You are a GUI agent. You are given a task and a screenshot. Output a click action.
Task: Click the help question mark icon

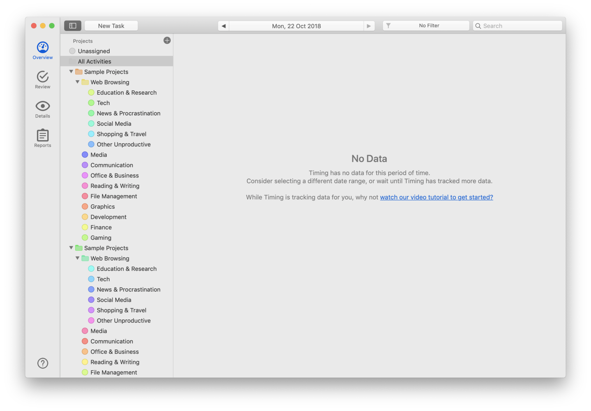click(43, 363)
